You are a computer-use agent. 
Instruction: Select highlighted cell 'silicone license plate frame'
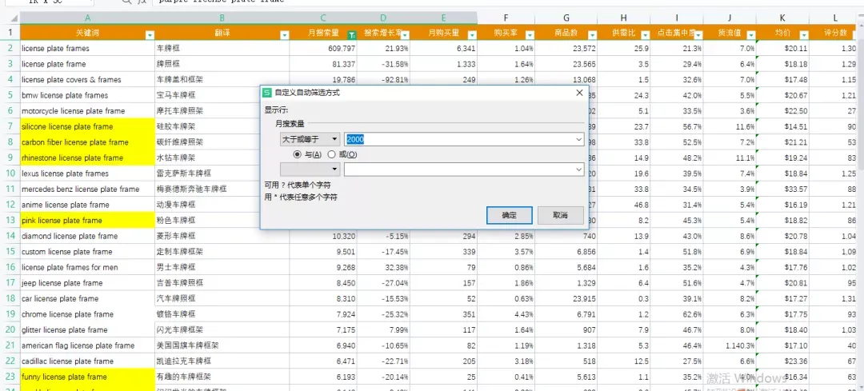pyautogui.click(x=88, y=126)
